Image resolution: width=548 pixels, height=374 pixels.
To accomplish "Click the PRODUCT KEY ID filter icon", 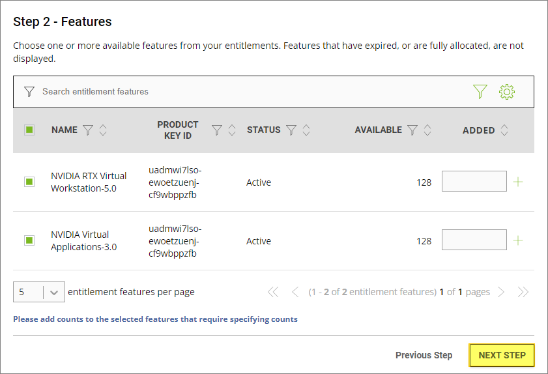I will 217,130.
